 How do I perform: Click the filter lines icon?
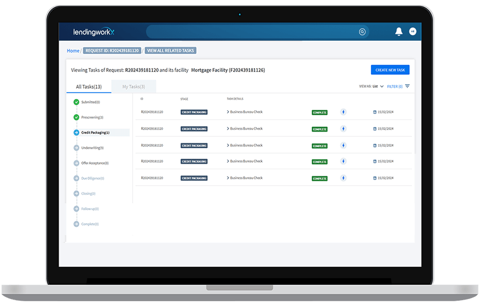pyautogui.click(x=407, y=86)
